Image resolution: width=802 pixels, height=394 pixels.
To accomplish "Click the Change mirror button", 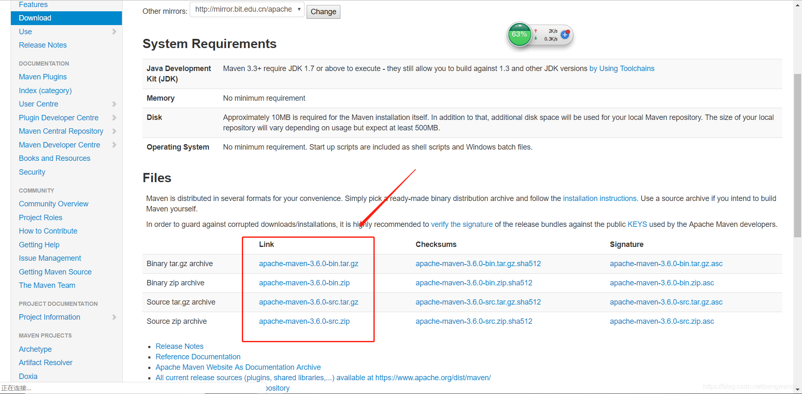I will [x=323, y=12].
